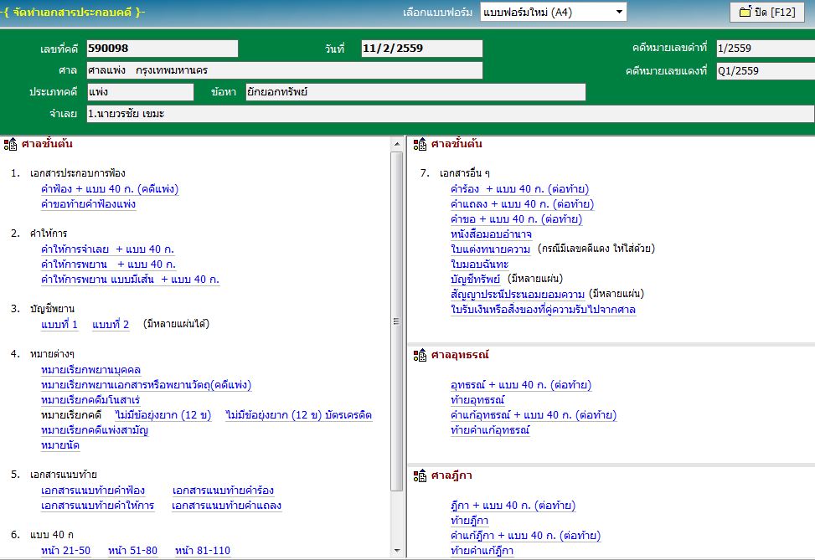Image resolution: width=815 pixels, height=560 pixels.
Task: Select บัญชีพยาน แบบที่ 1 link
Action: [x=59, y=325]
